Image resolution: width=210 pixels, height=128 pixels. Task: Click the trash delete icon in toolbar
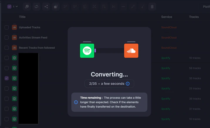click(152, 6)
